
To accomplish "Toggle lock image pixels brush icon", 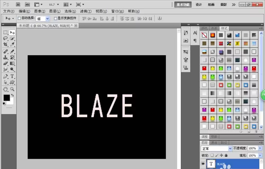I will (217, 155).
